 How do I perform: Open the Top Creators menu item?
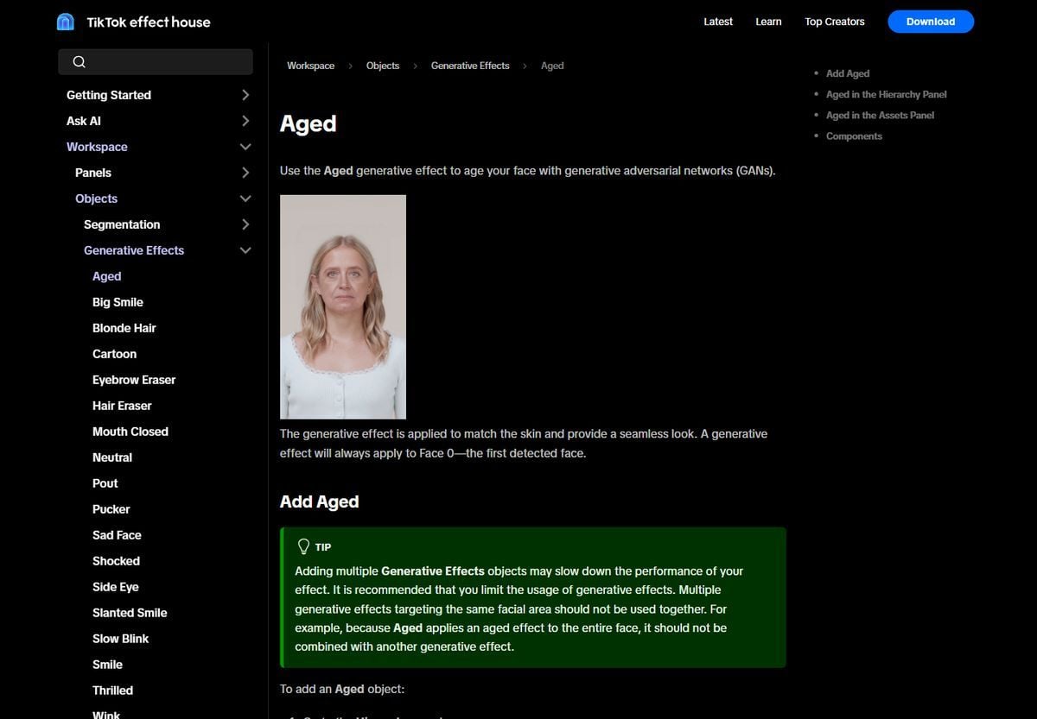tap(835, 22)
